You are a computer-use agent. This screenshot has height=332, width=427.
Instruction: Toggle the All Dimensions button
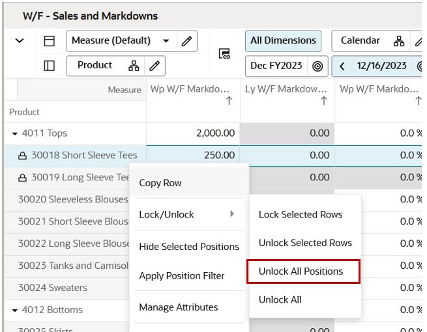click(x=283, y=40)
